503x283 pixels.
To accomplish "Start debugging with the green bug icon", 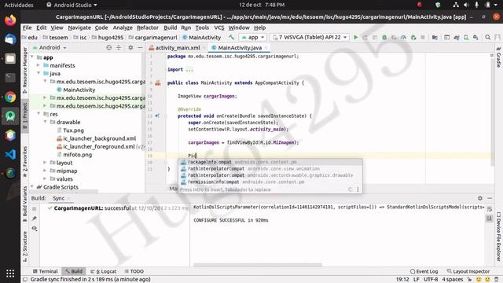I will coord(384,37).
